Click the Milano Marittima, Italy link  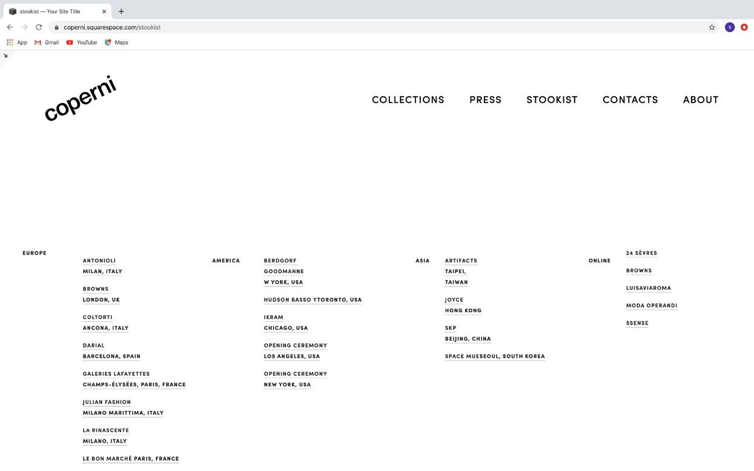[124, 413]
